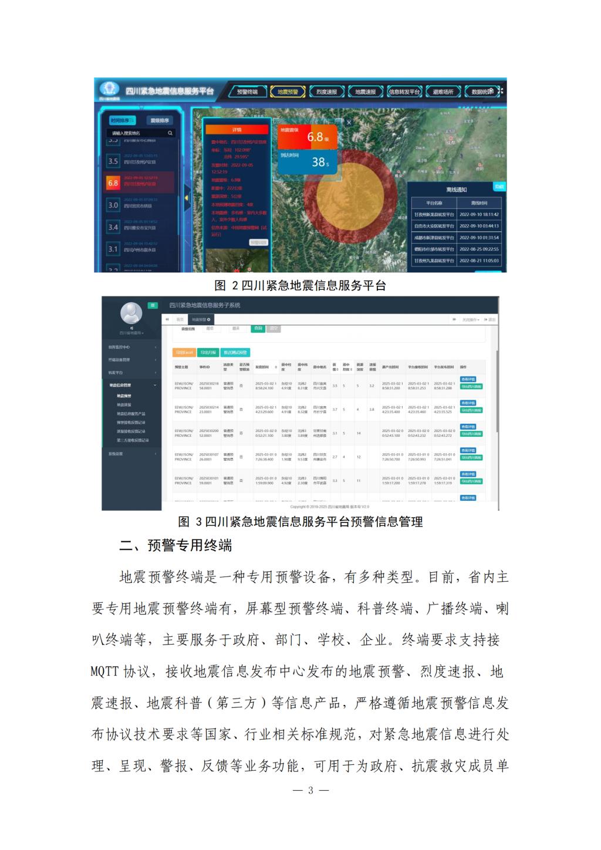Open the 地震速报 tab in the top navigation
The image size is (601, 850).
tap(365, 92)
